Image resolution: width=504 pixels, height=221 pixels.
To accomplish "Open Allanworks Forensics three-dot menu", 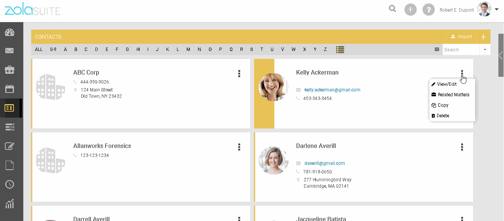I will click(x=239, y=147).
